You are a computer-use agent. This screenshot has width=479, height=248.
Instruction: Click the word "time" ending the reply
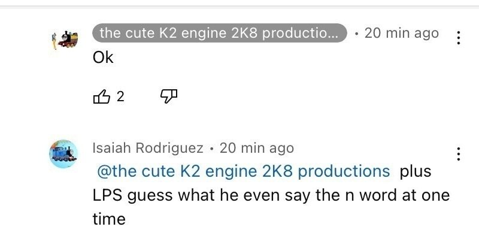pyautogui.click(x=109, y=219)
